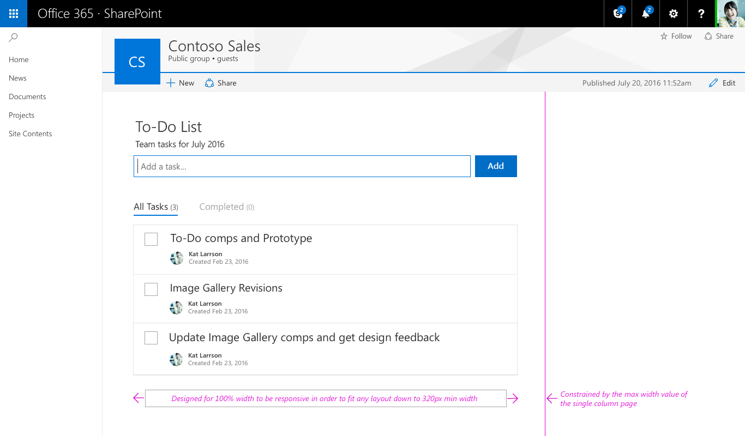Select the All Tasks tab
The image size is (745, 436).
tap(156, 207)
